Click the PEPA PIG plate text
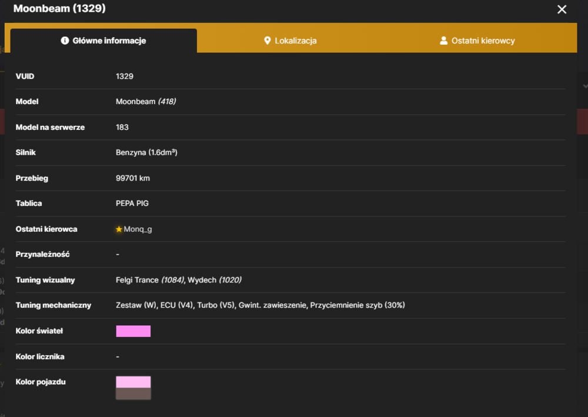This screenshot has height=417, width=588. 132,204
